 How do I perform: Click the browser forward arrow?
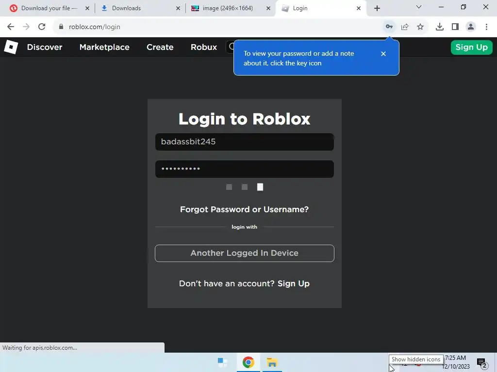pos(26,27)
